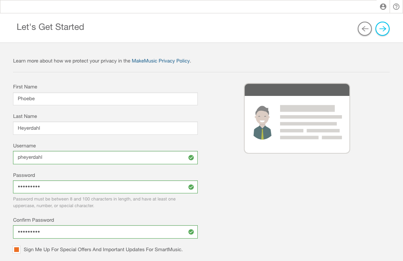Click the "Sign Me Up For Special Offers" label
403x261 pixels.
(x=103, y=250)
